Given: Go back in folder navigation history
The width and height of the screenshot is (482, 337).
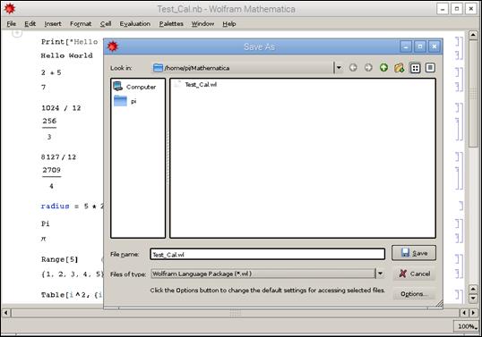Looking at the screenshot, I should [353, 67].
